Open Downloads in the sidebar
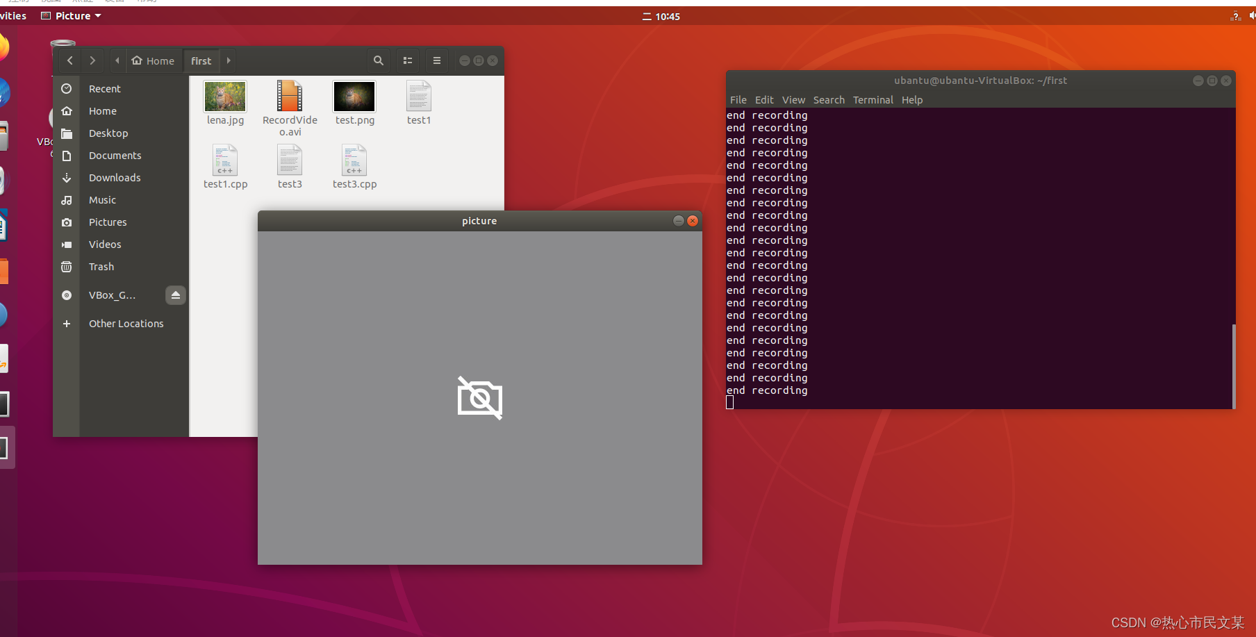 [115, 177]
